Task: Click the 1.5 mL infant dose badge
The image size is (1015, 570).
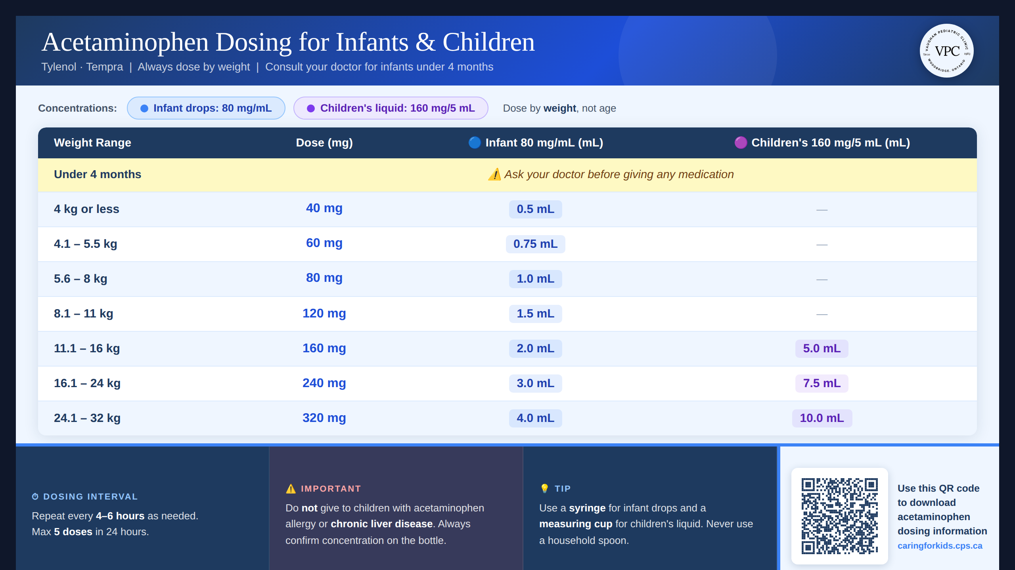Action: click(536, 313)
